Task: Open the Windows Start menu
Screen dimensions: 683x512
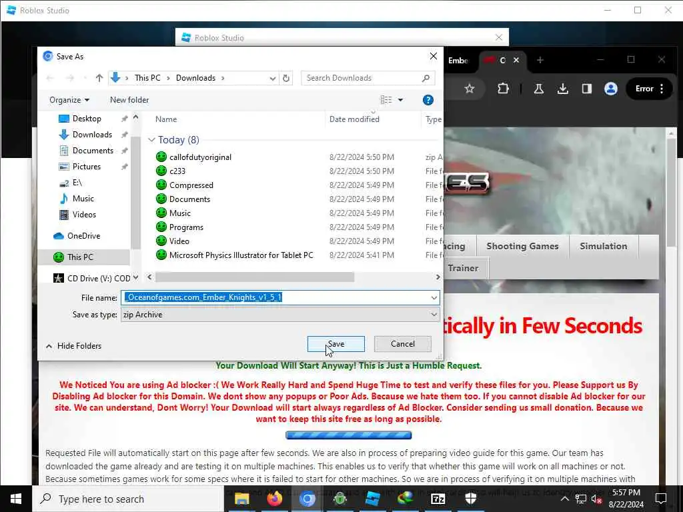Action: pos(16,499)
